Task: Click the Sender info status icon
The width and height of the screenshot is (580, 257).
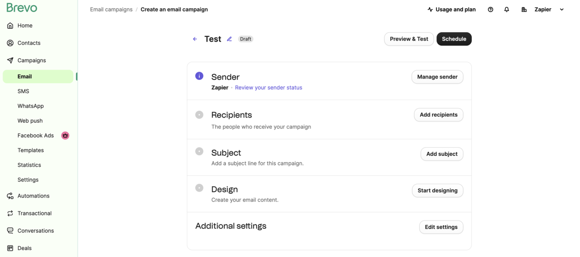Action: pos(199,76)
